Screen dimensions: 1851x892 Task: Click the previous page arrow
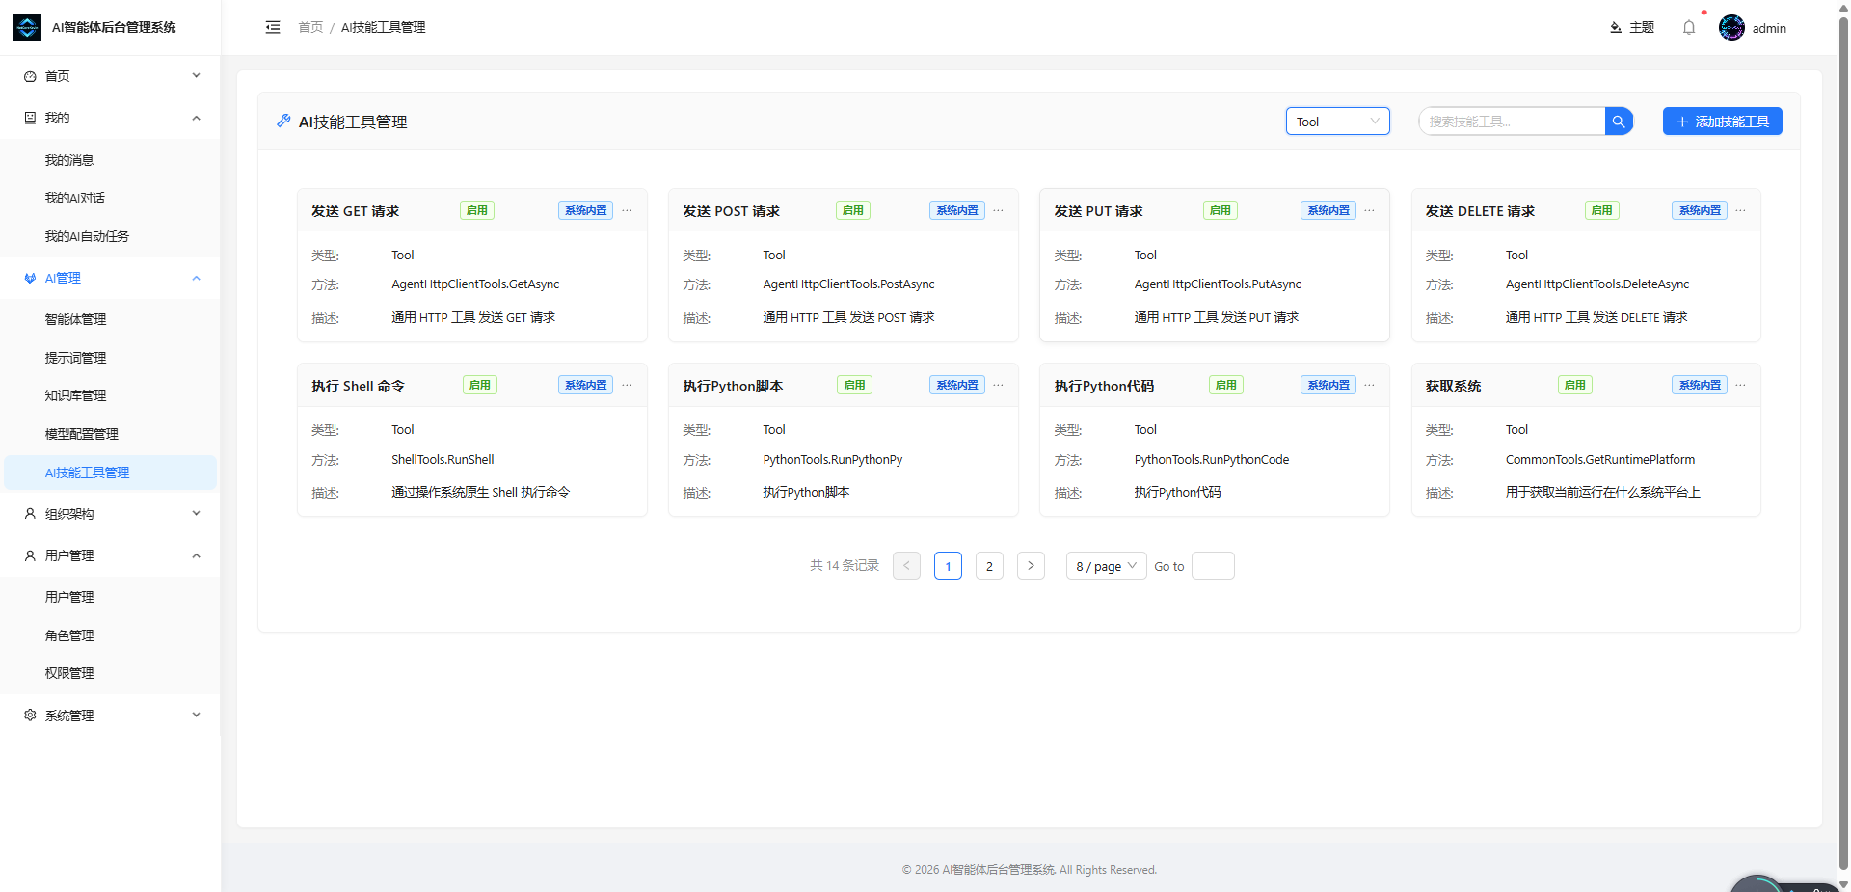906,566
